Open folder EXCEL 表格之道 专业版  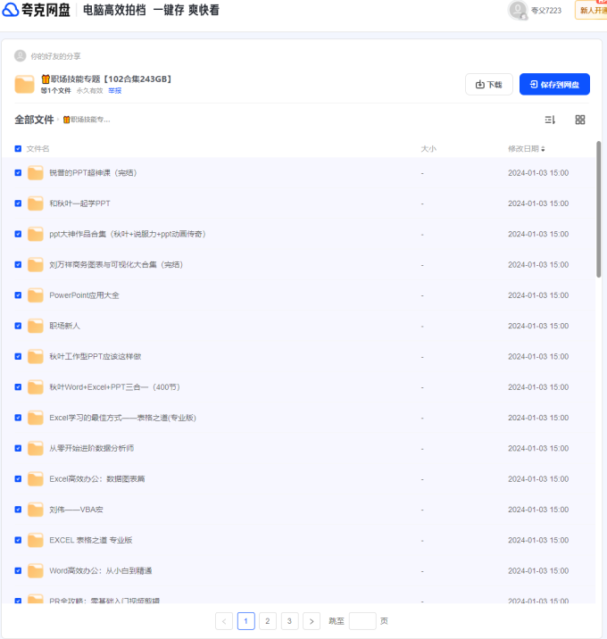point(91,540)
